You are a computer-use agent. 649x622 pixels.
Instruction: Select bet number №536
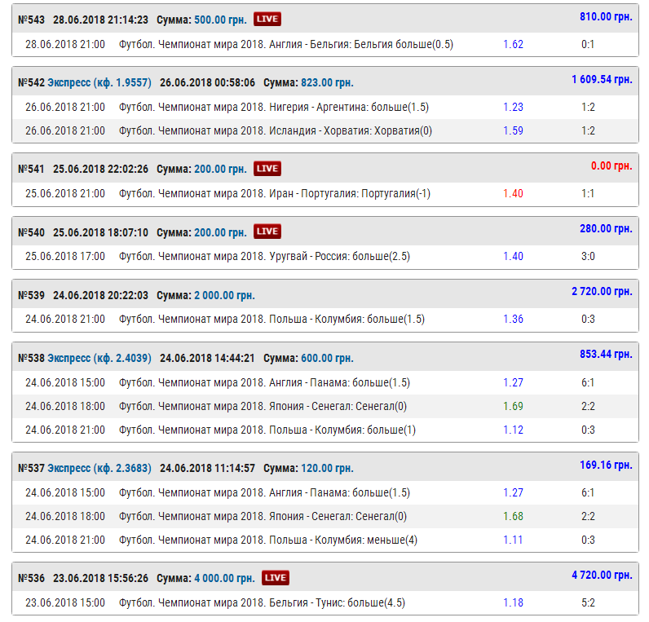(x=31, y=578)
